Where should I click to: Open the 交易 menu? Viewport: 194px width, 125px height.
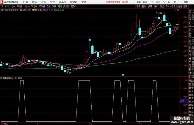(83, 2)
